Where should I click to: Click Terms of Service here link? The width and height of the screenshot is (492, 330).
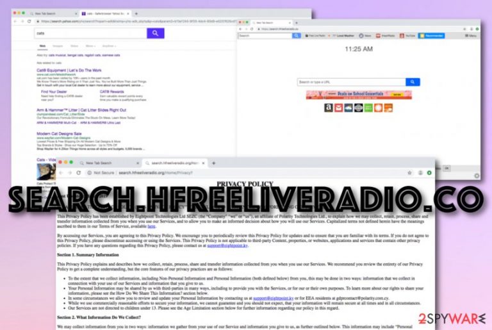tap(151, 226)
